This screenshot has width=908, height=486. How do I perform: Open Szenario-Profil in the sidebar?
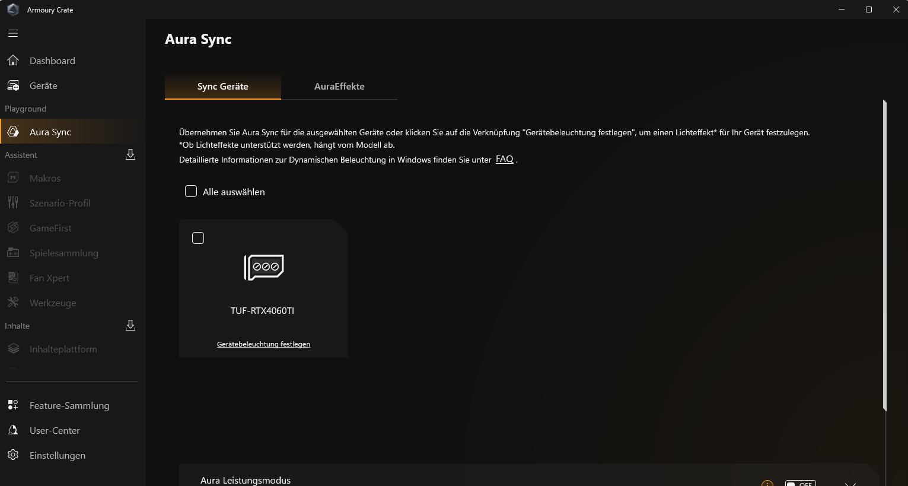[73, 203]
